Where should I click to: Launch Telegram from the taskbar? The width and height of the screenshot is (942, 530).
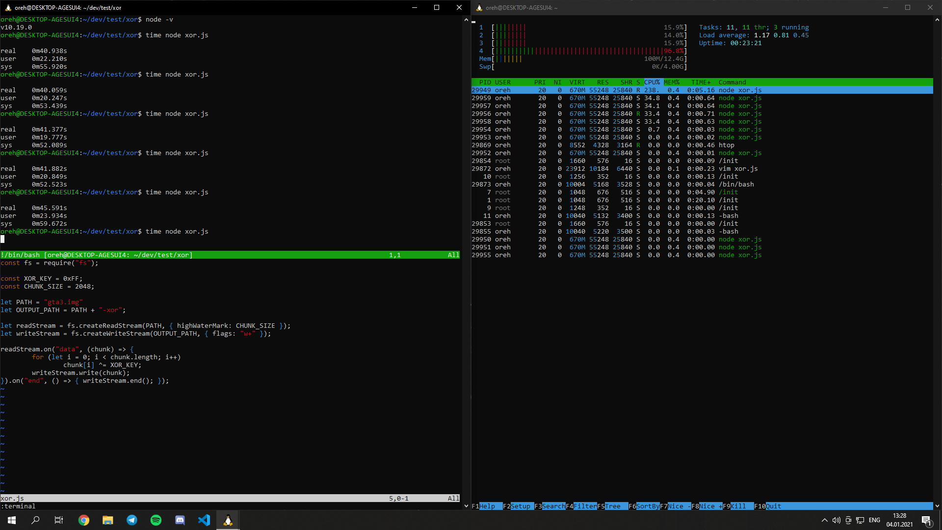pos(132,520)
